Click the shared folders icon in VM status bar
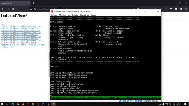Viewport: 189px width, 106px height. 133,101
